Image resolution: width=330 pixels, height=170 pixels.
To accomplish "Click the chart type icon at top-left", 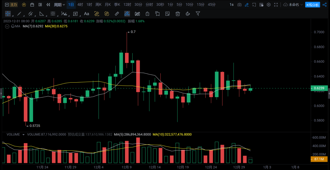I will point(7,5).
